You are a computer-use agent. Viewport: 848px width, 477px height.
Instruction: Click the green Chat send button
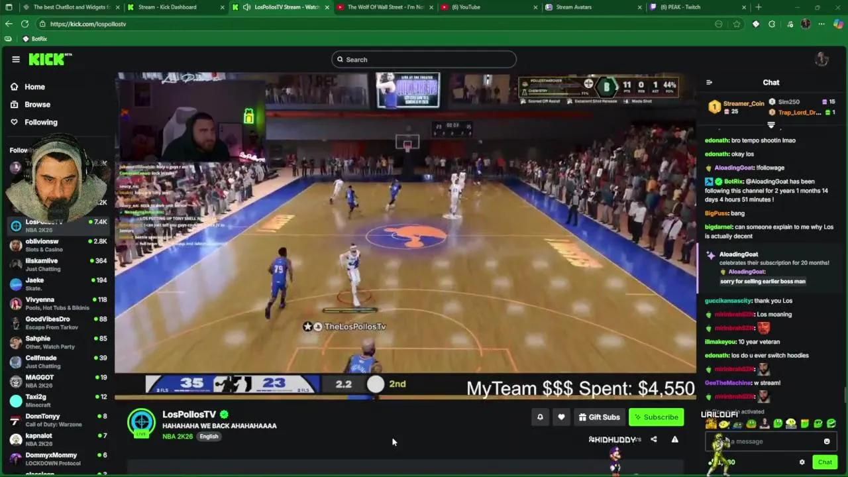click(825, 462)
